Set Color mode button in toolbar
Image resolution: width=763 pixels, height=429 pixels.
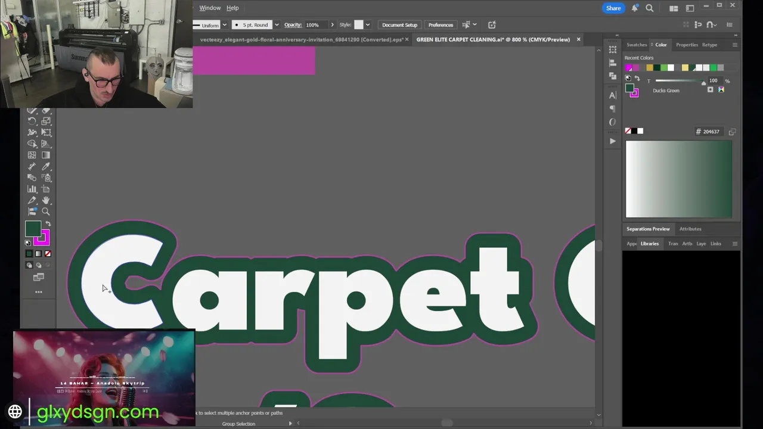point(29,254)
